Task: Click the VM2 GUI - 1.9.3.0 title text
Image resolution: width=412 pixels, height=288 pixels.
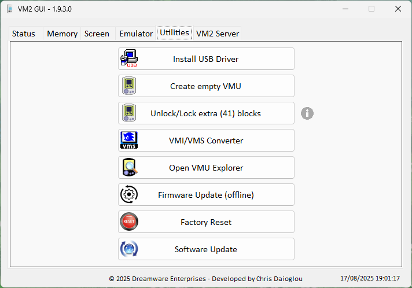Action: pos(45,9)
